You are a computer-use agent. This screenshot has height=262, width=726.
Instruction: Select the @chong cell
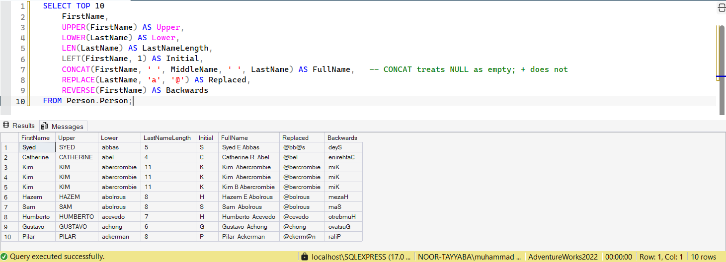pyautogui.click(x=302, y=227)
